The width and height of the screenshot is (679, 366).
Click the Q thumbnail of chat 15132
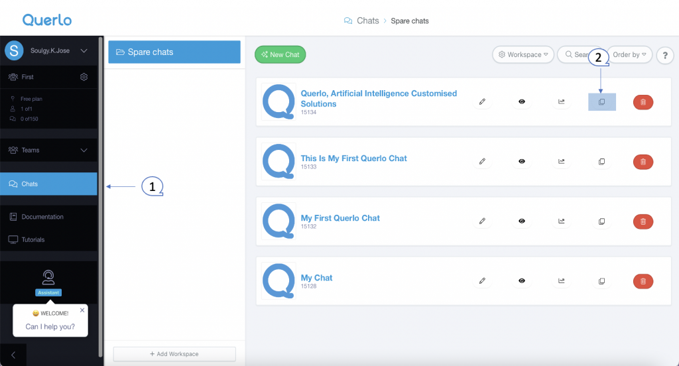point(278,221)
